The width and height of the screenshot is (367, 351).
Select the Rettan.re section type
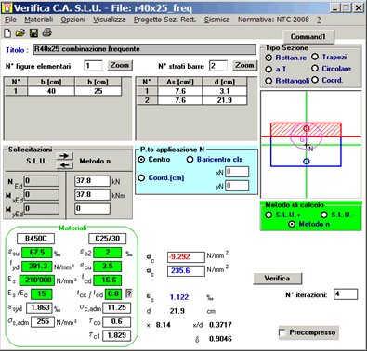(x=269, y=58)
